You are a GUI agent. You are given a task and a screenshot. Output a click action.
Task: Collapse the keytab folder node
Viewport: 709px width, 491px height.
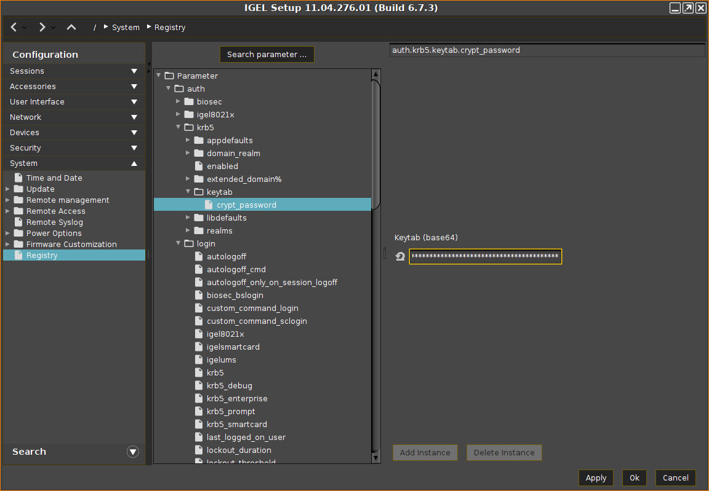coord(188,192)
